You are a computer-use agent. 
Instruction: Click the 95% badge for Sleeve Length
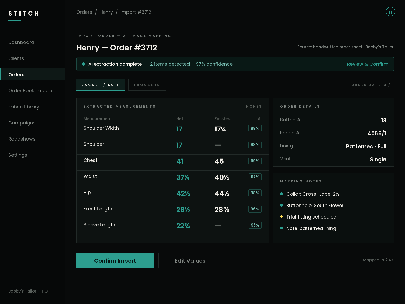[x=255, y=225]
